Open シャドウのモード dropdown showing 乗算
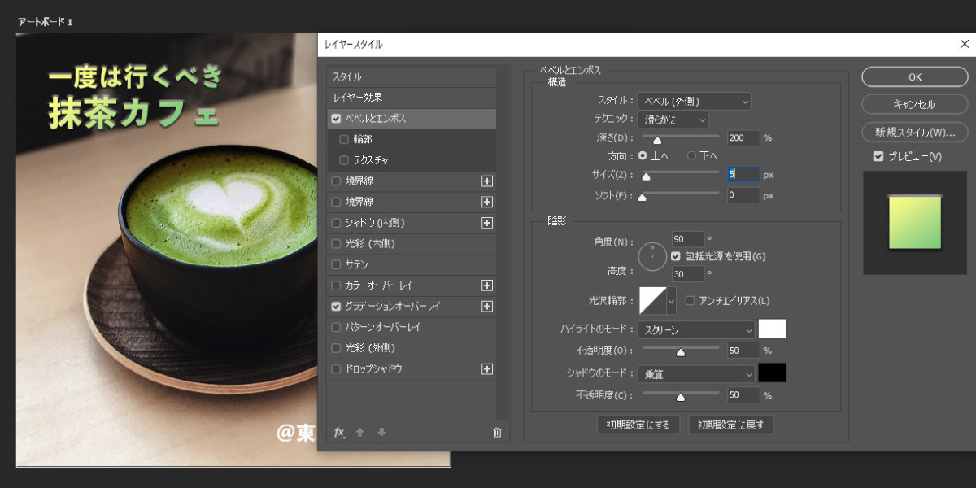976x488 pixels. (696, 374)
